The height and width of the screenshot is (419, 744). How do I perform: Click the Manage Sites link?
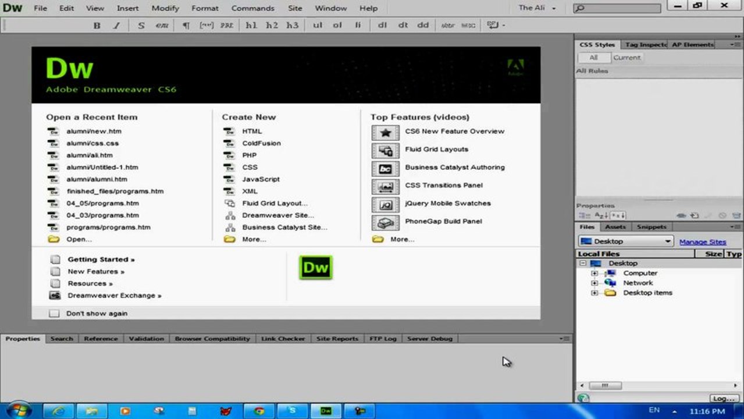pos(703,242)
